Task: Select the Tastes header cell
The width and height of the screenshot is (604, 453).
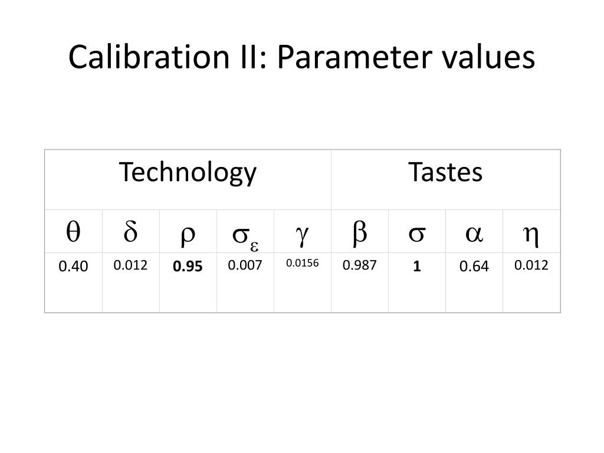Action: click(445, 173)
